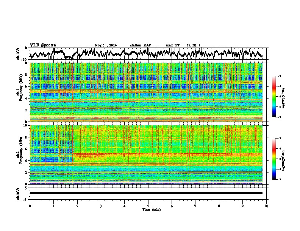The image size is (300, 231).
Task: Click the "ch.3(V)" axis label
Action: tap(18, 194)
